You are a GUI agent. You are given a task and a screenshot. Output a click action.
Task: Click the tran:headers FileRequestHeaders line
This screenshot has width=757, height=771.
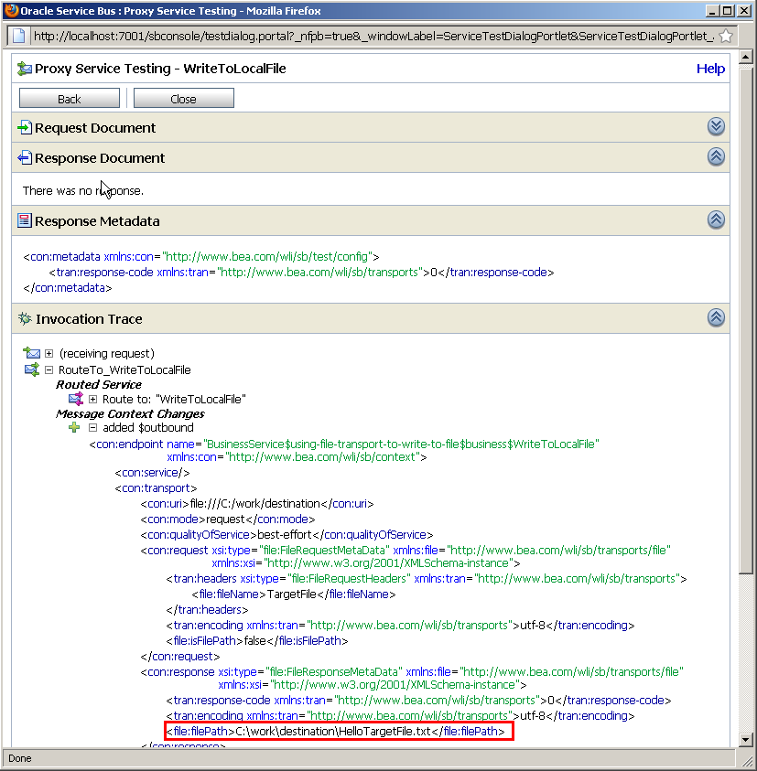click(427, 578)
